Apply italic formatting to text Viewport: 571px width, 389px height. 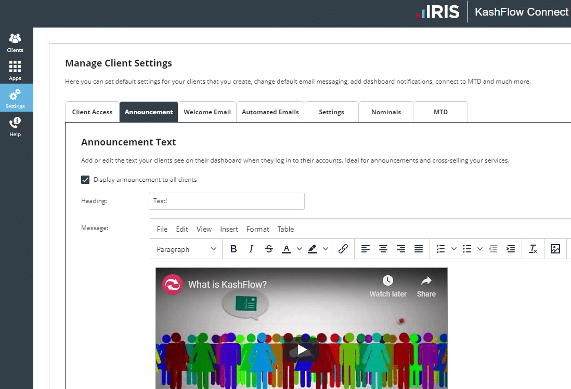tap(251, 249)
